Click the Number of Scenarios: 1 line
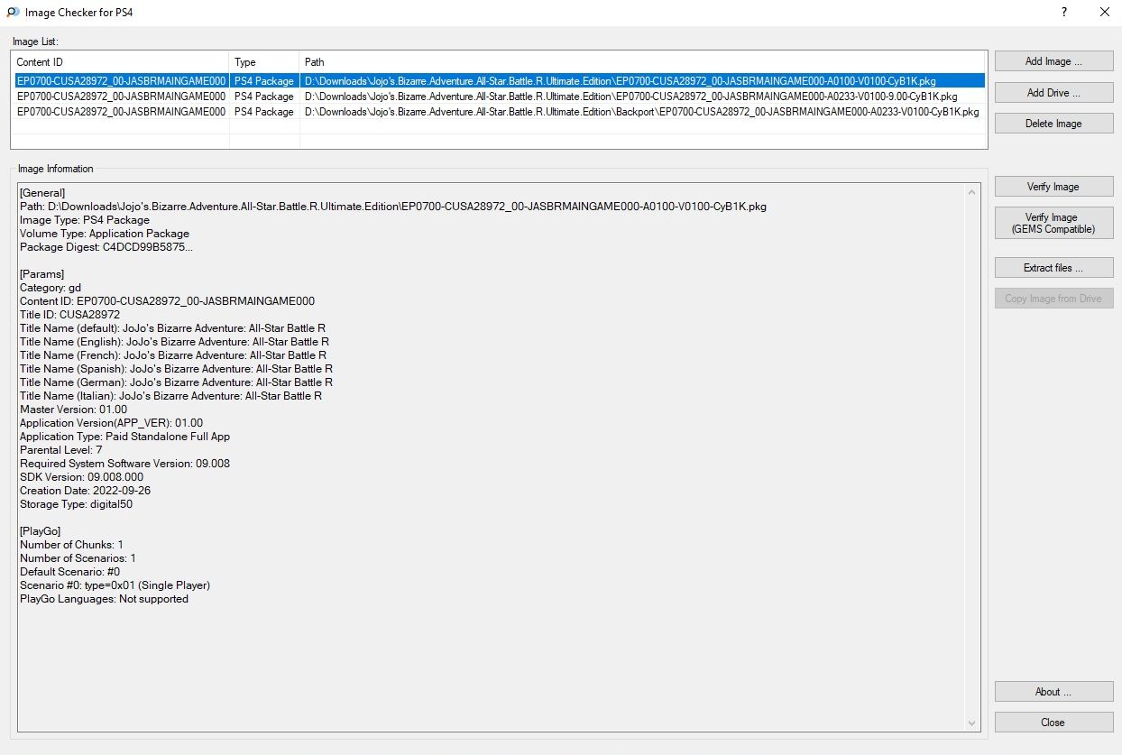This screenshot has width=1122, height=755. pos(78,558)
